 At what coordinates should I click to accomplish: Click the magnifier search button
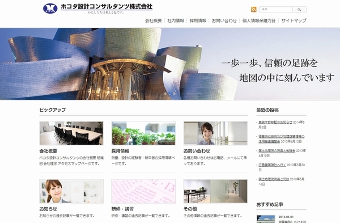[x=299, y=10]
